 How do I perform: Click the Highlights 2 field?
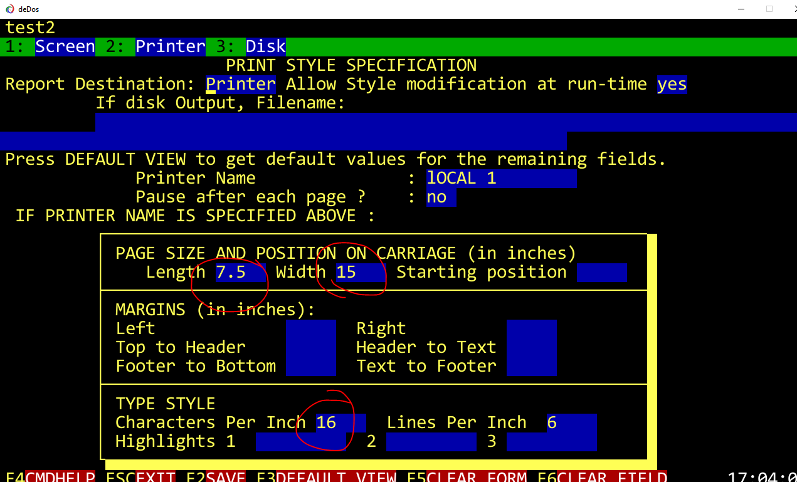pos(431,442)
